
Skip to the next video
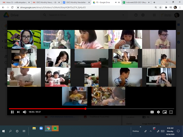point(18,112)
